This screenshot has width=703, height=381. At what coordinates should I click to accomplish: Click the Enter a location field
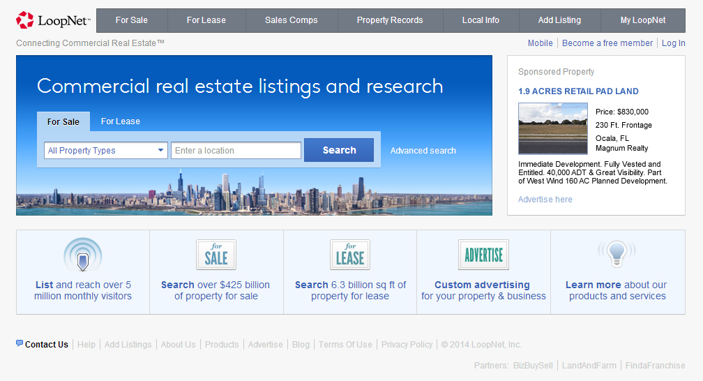click(236, 150)
